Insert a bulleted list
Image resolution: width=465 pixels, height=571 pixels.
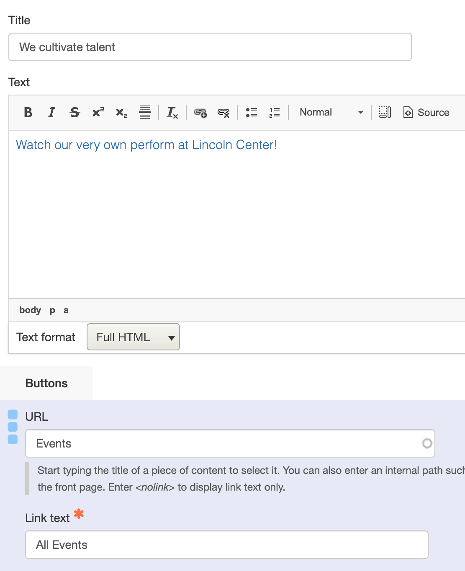pyautogui.click(x=252, y=112)
